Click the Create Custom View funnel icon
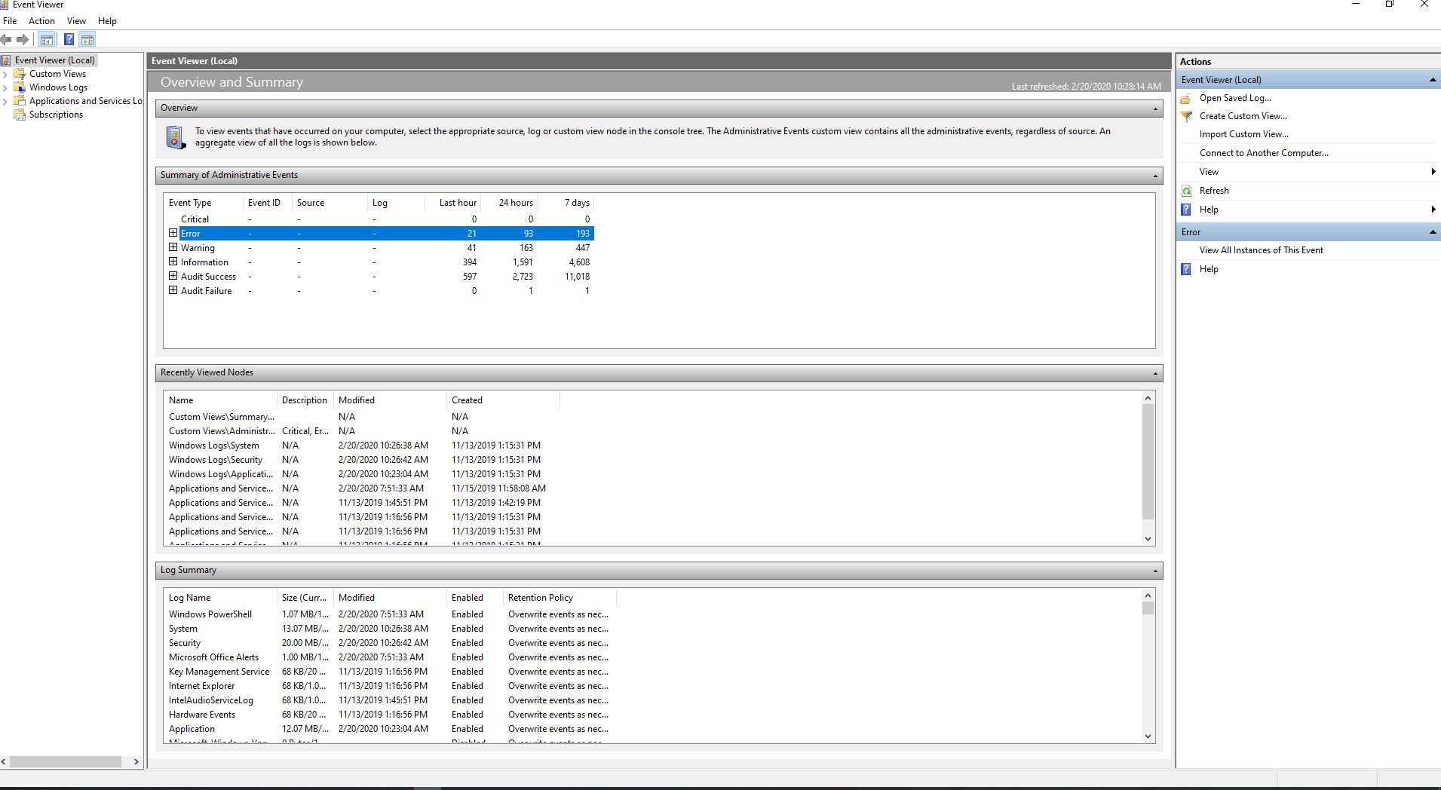This screenshot has width=1441, height=790. pos(1186,116)
